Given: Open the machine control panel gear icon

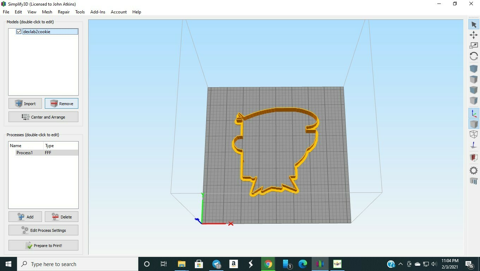Looking at the screenshot, I should pos(474,170).
